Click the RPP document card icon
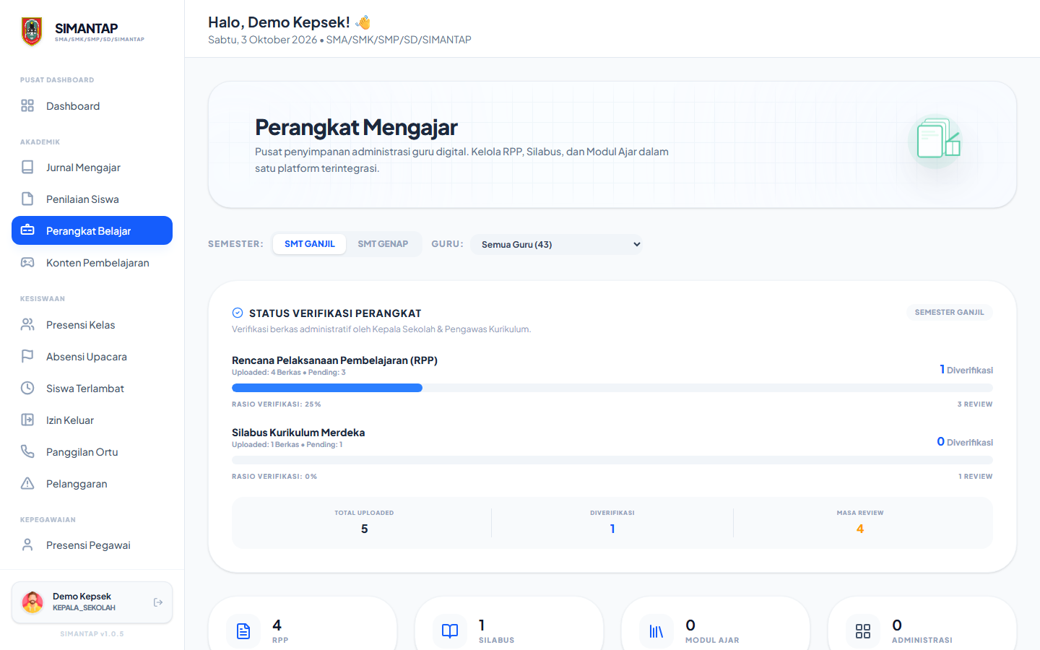This screenshot has height=650, width=1040. (243, 631)
